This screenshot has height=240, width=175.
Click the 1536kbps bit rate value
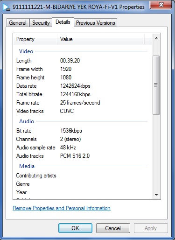(x=71, y=131)
